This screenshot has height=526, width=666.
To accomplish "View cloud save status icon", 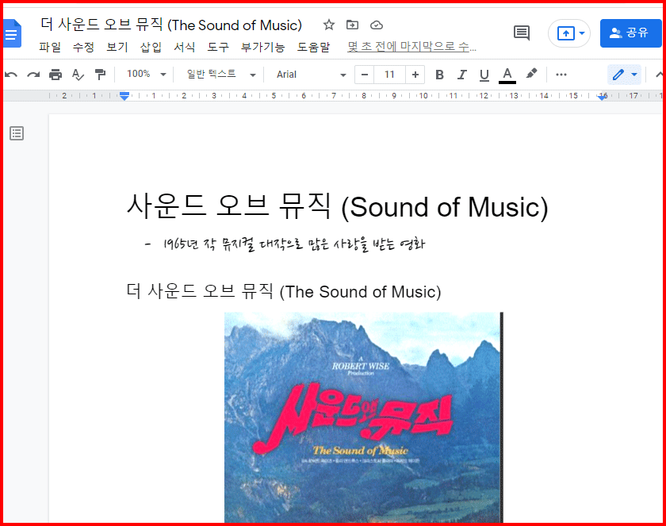I will tap(377, 25).
